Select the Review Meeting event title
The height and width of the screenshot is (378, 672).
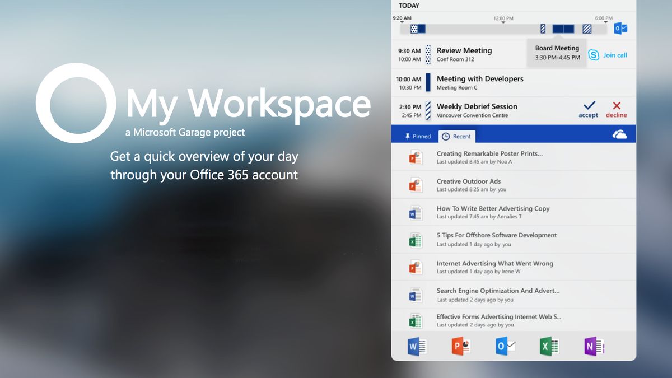coord(464,50)
